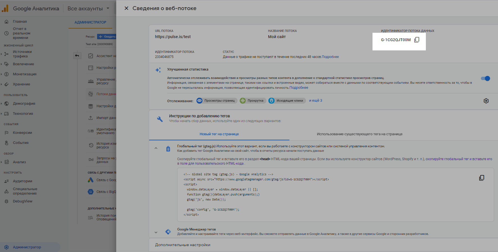
Task: Open the Конверсии section
Action: (x=22, y=133)
